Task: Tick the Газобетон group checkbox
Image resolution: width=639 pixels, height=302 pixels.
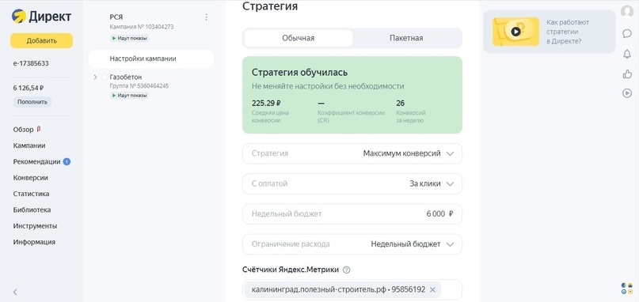Action: 104,77
